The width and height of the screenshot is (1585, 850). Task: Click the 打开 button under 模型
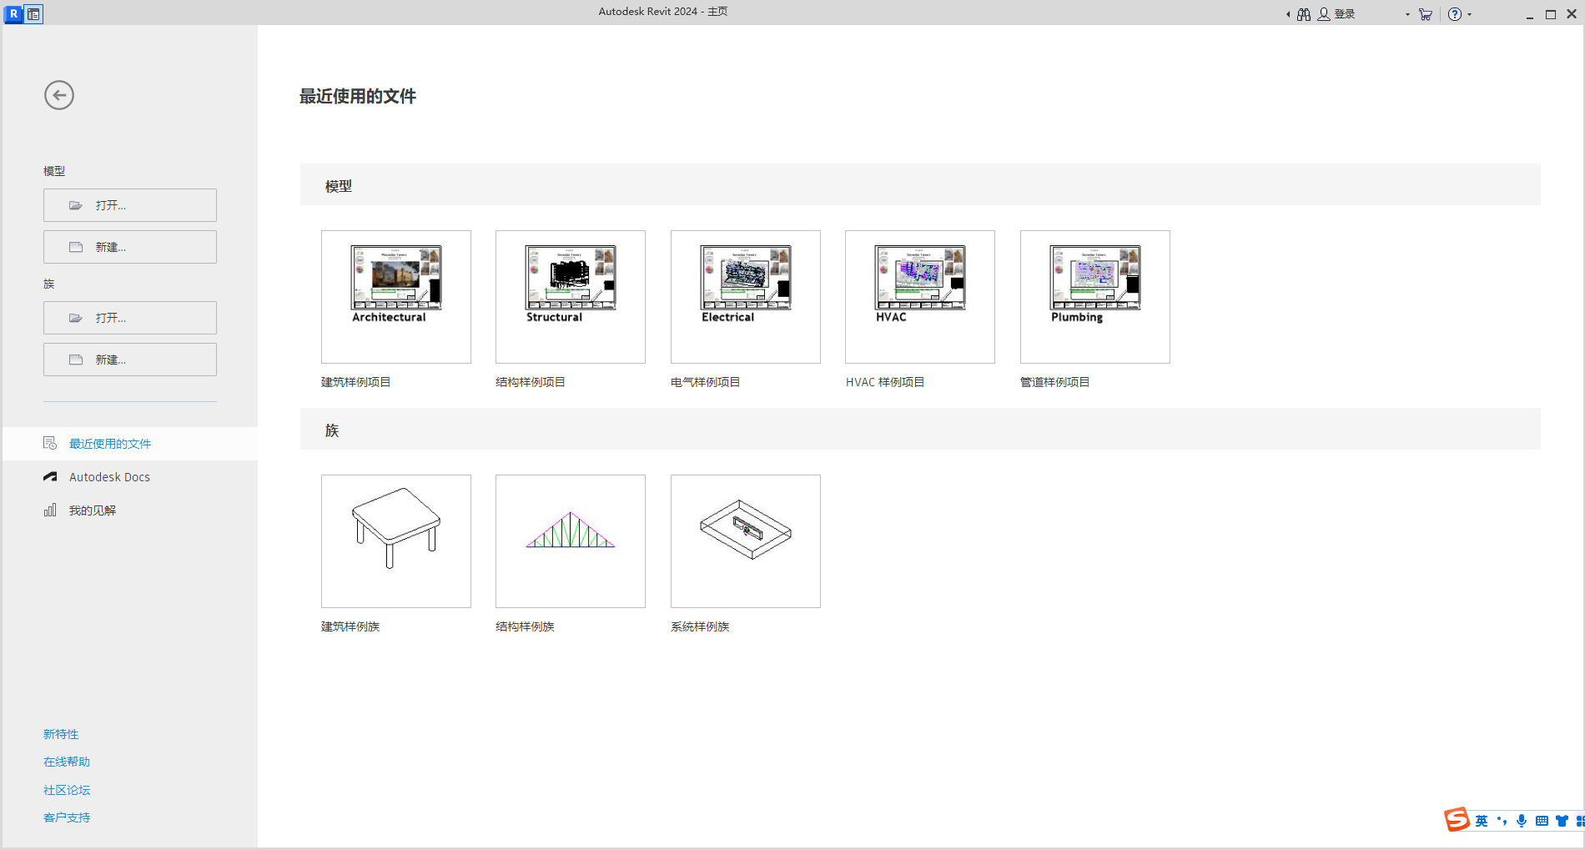(x=129, y=204)
